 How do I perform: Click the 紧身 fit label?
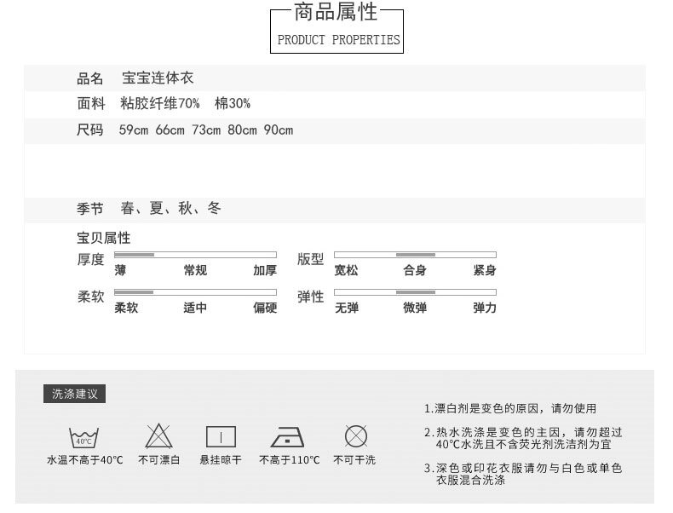[485, 270]
